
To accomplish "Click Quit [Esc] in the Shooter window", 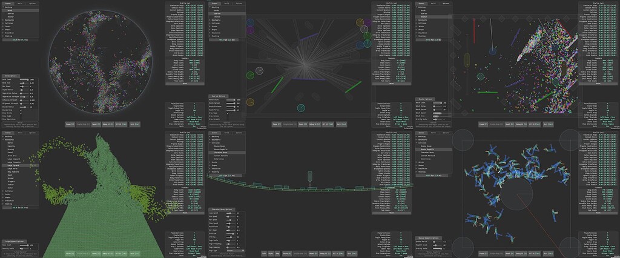I will [x=549, y=124].
